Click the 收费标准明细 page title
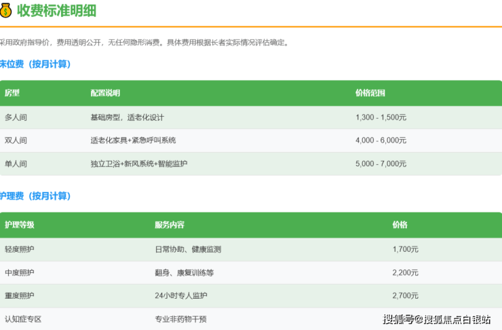The width and height of the screenshot is (502, 330). coord(56,10)
